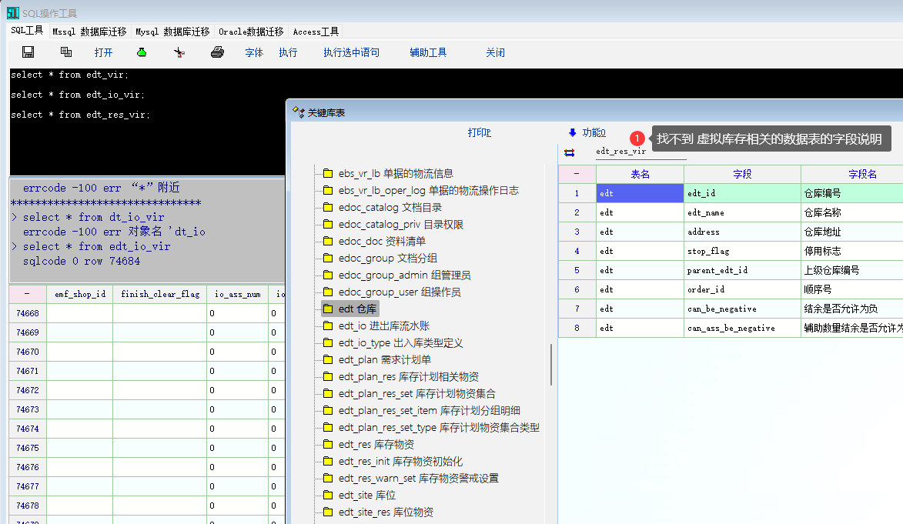Click the copy windows icon in toolbar
Image resolution: width=903 pixels, height=524 pixels.
click(x=66, y=52)
